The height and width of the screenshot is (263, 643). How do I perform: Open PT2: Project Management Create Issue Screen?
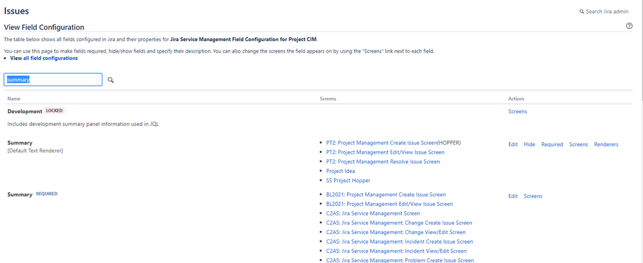click(x=381, y=143)
